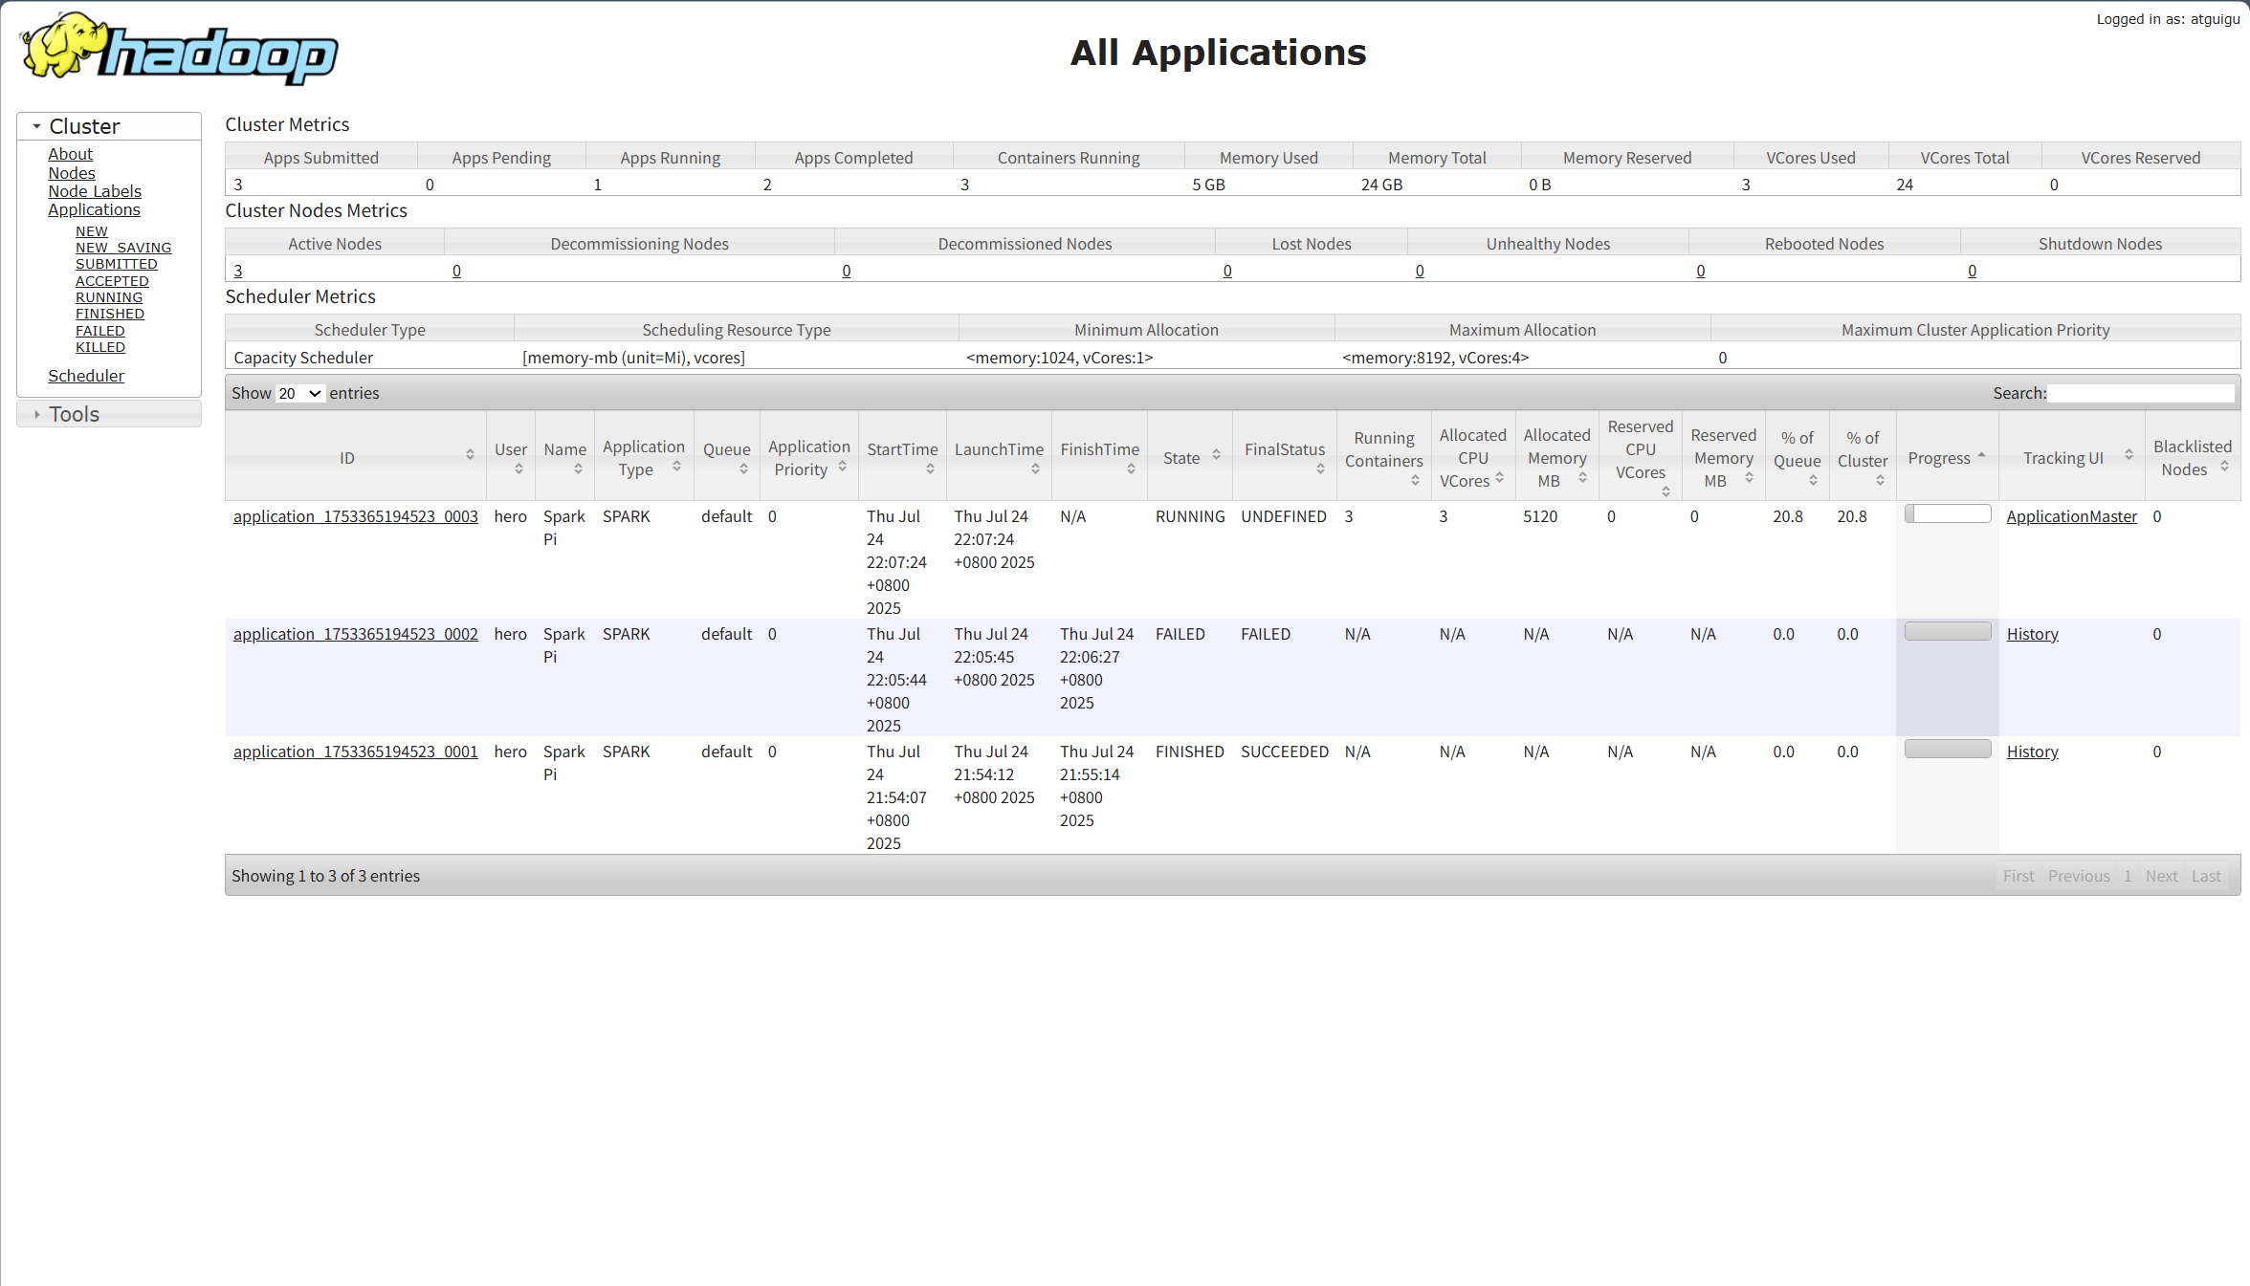Sort table by ID column arrows
Image resolution: width=2250 pixels, height=1286 pixels.
point(470,455)
